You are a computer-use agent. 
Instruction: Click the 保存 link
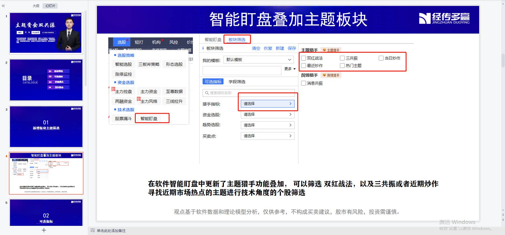pos(292,48)
